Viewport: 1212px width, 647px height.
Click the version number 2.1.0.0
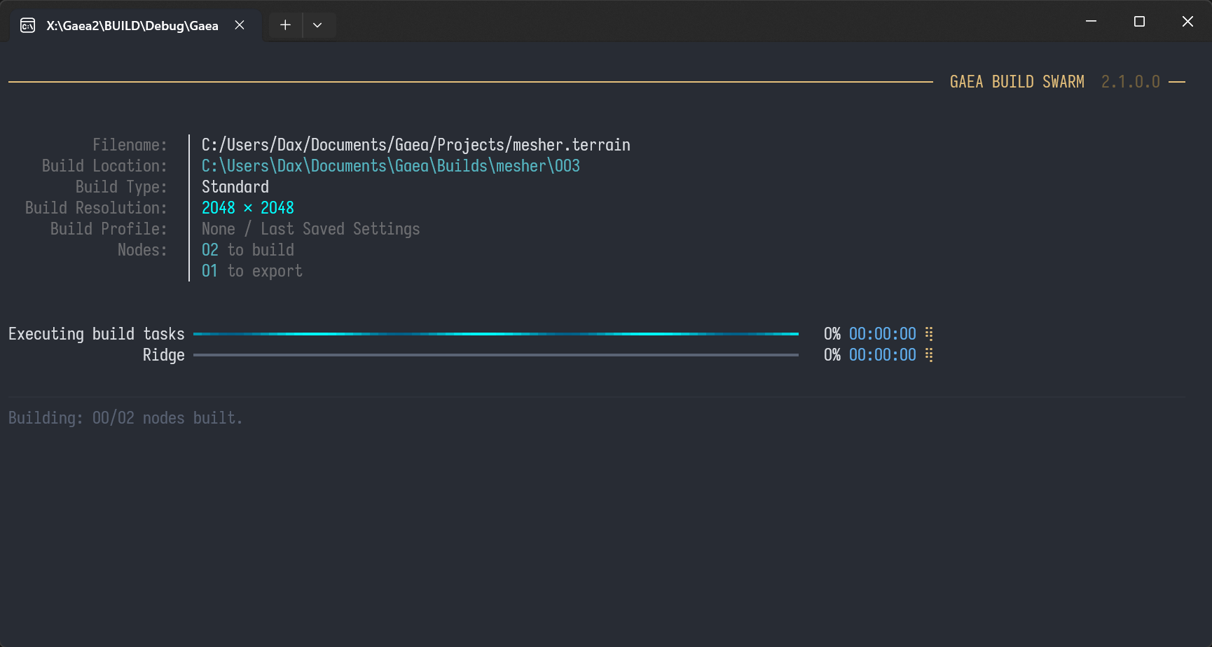pos(1130,82)
